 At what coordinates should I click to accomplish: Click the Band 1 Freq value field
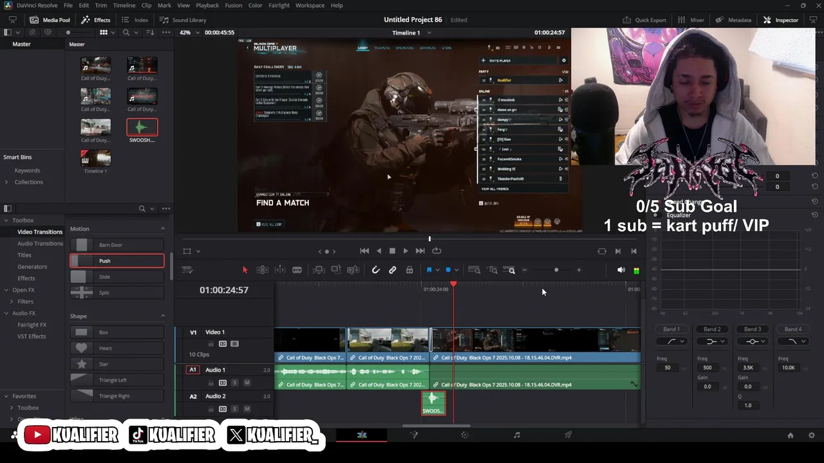668,368
